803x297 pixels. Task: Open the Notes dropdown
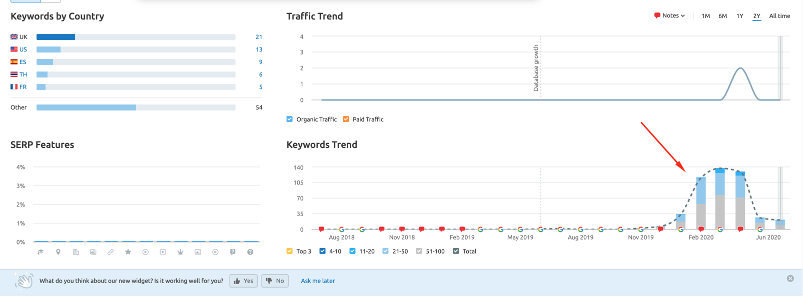(669, 16)
